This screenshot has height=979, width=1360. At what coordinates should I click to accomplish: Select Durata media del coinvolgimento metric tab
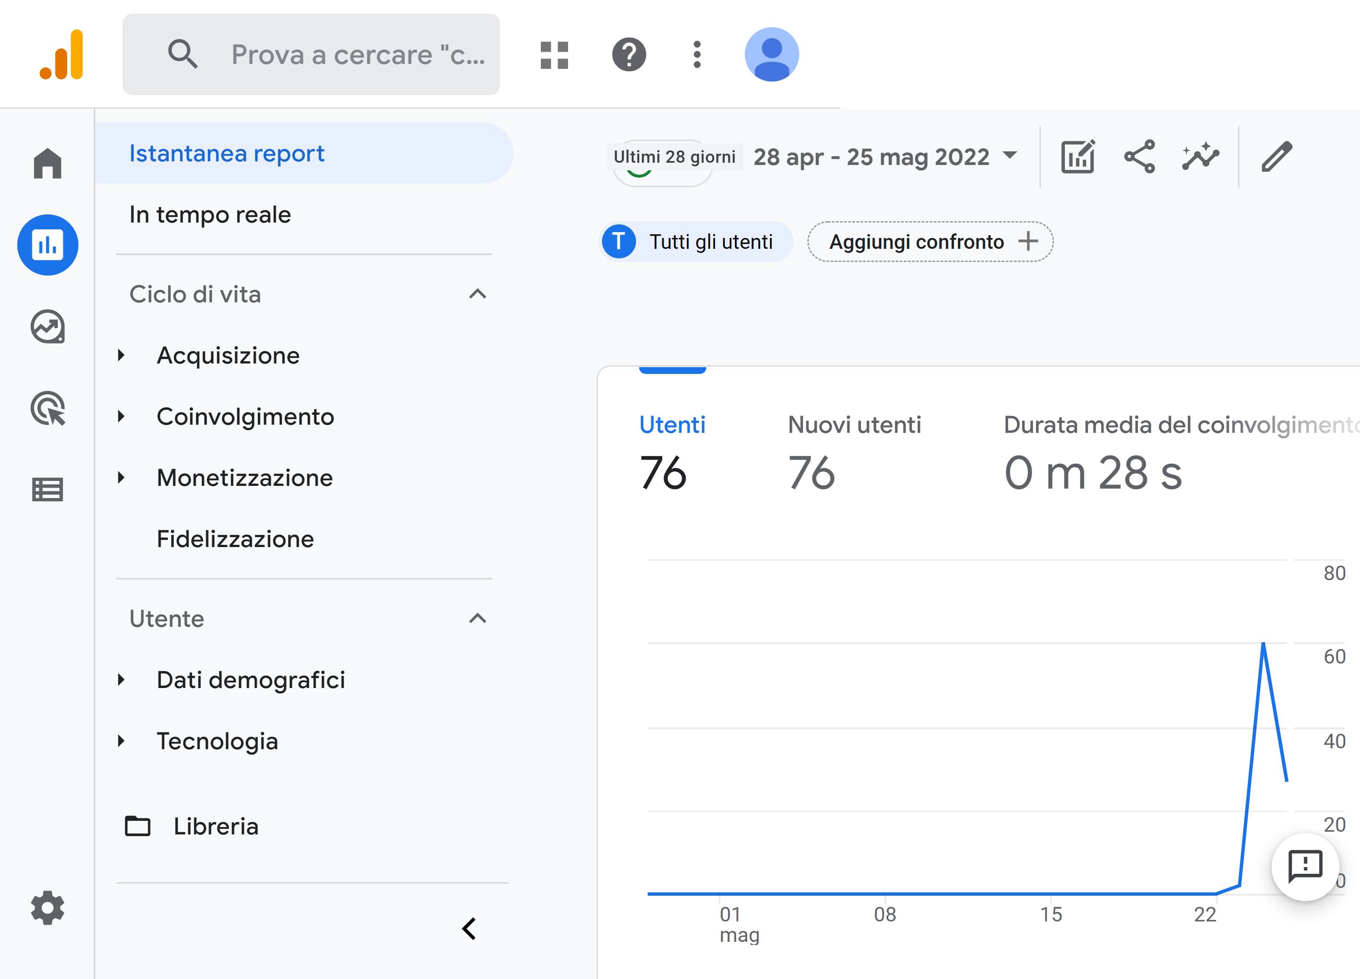[1181, 453]
